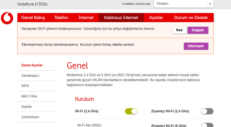Open the Durum ve Destek tab

click(x=191, y=17)
